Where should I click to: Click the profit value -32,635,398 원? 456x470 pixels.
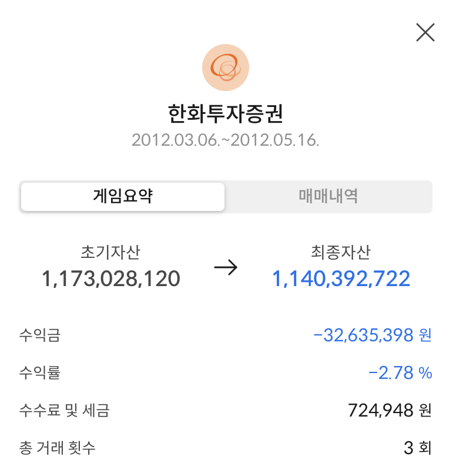pos(373,335)
